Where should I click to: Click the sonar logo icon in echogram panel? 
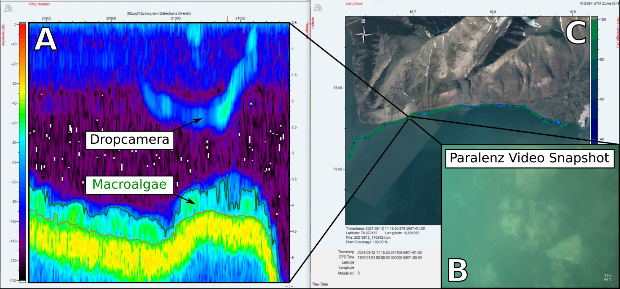tap(8, 8)
